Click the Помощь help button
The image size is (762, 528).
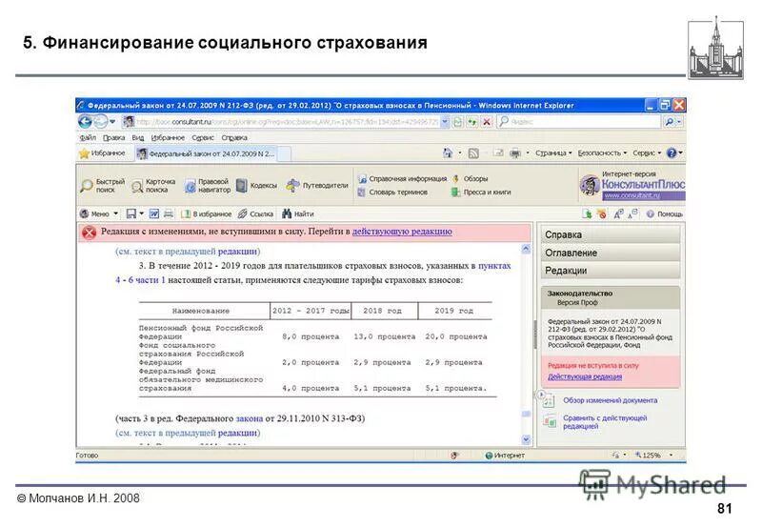point(664,213)
